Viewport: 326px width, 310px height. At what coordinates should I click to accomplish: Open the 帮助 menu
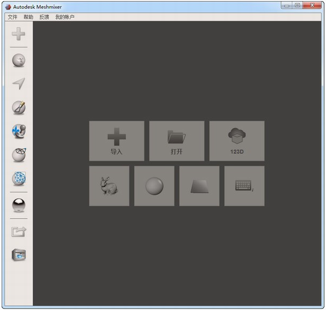click(28, 17)
